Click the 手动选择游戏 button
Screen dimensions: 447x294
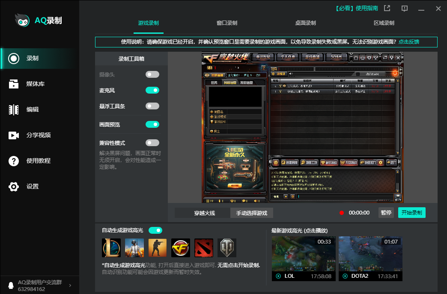[252, 213]
